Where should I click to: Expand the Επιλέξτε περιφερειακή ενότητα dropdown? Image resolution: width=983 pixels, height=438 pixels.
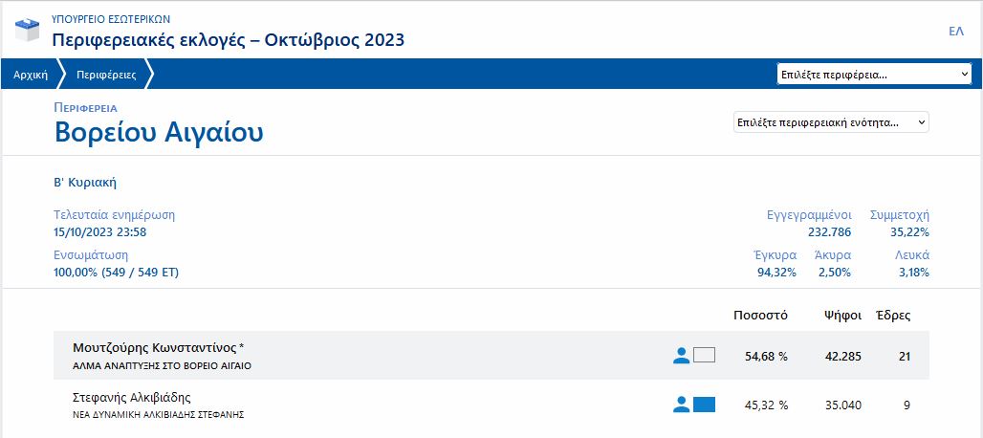[x=830, y=122]
